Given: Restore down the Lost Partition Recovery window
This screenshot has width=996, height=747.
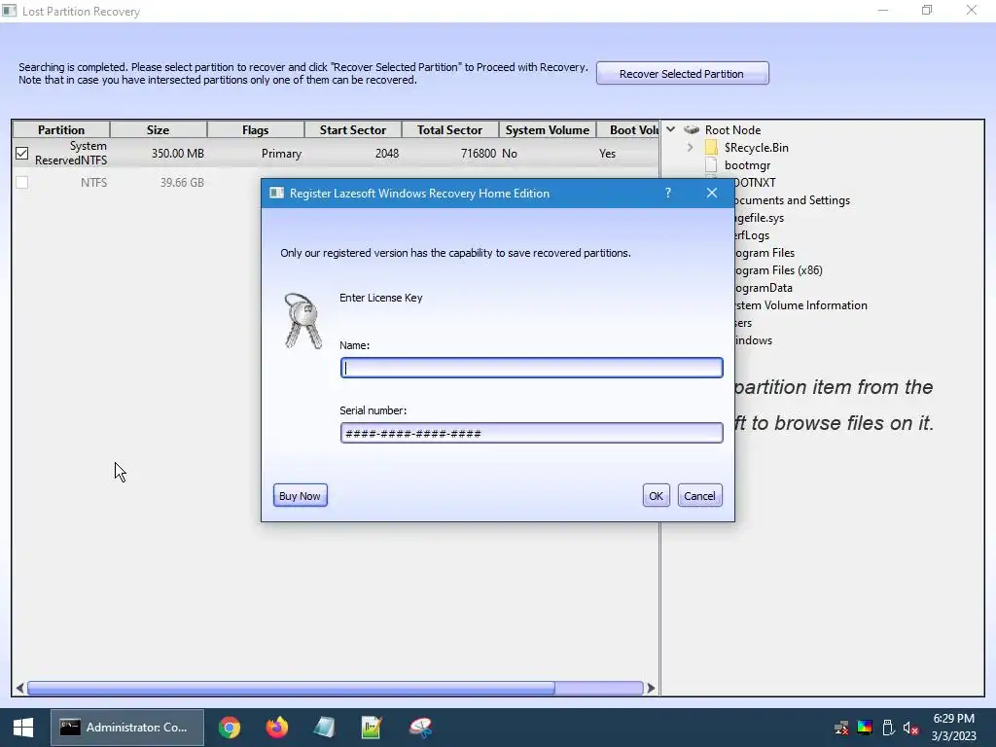Looking at the screenshot, I should [927, 10].
